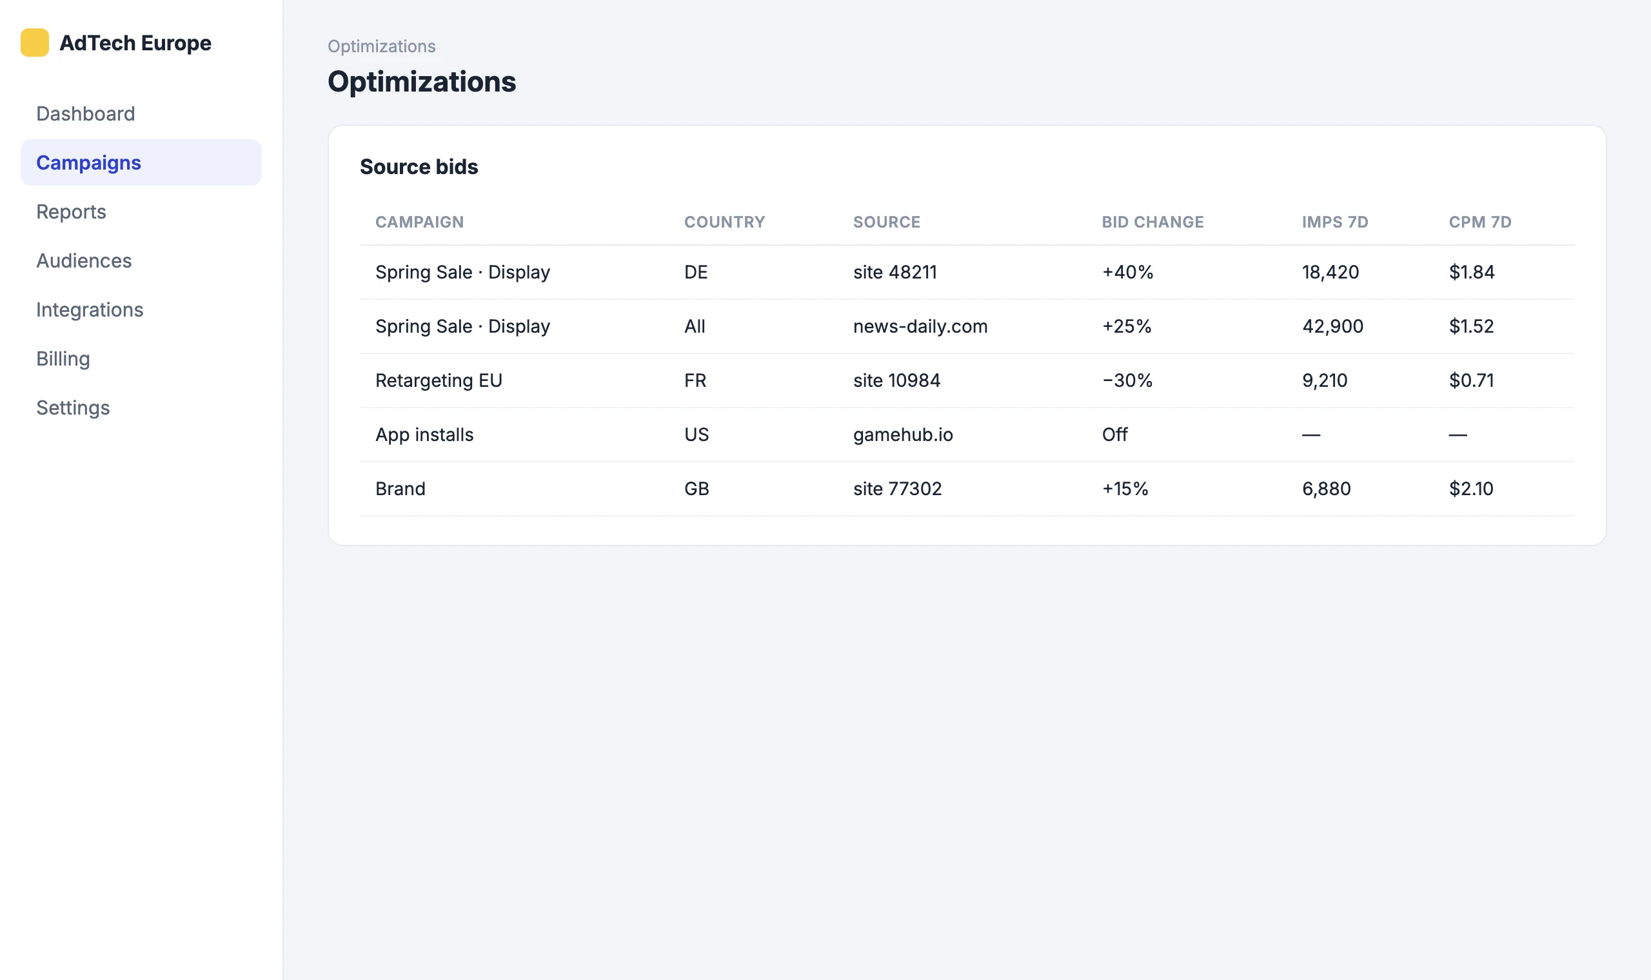Viewport: 1651px width, 980px height.
Task: Click the +25% bid change value
Action: pyautogui.click(x=1127, y=326)
